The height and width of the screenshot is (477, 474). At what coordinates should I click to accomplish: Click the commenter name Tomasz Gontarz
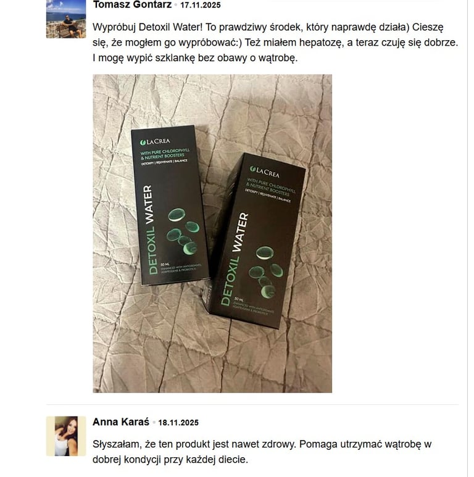tap(132, 5)
